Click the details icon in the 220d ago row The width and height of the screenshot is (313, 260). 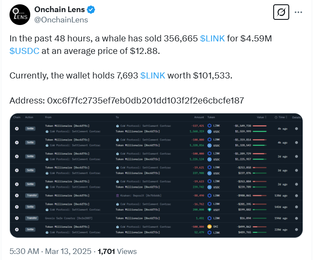click(296, 229)
